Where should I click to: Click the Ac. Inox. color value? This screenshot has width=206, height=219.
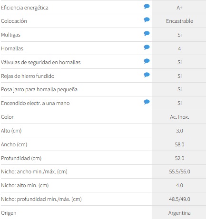click(x=179, y=117)
